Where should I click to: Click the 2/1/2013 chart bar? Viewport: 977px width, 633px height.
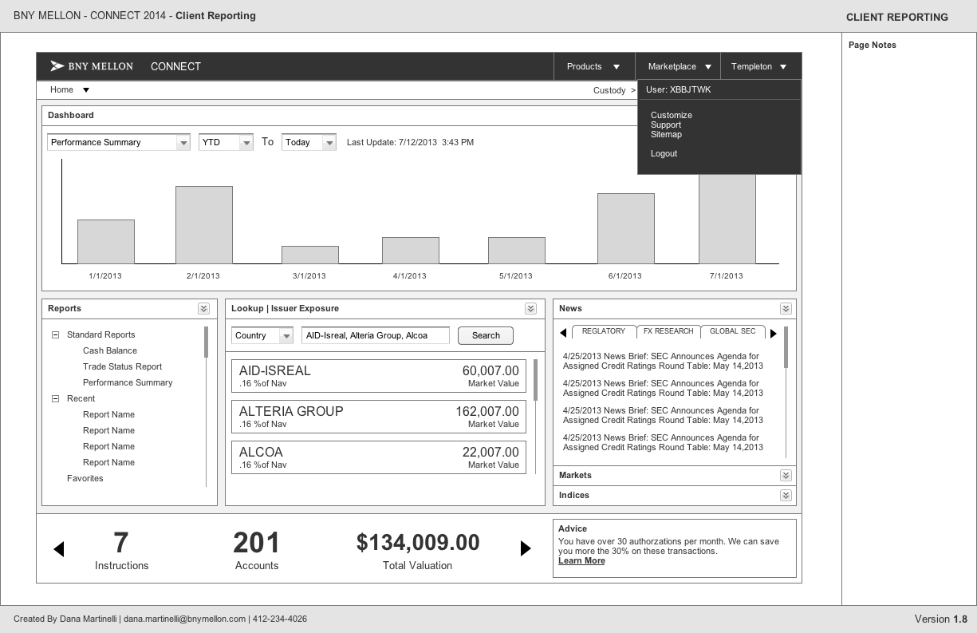(x=204, y=225)
